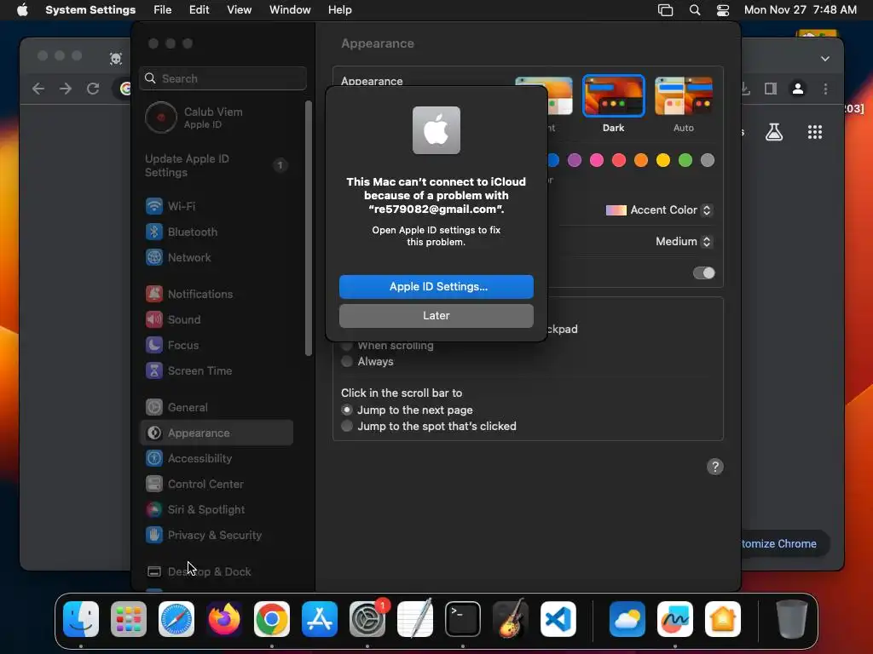Open Siri & Spotlight settings
The height and width of the screenshot is (654, 873).
click(x=217, y=510)
